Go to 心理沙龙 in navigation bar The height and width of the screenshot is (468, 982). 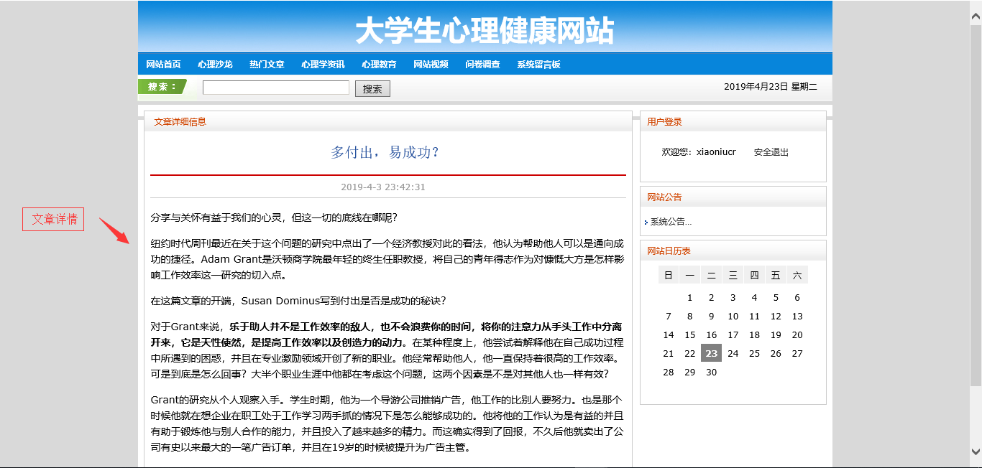tap(215, 65)
